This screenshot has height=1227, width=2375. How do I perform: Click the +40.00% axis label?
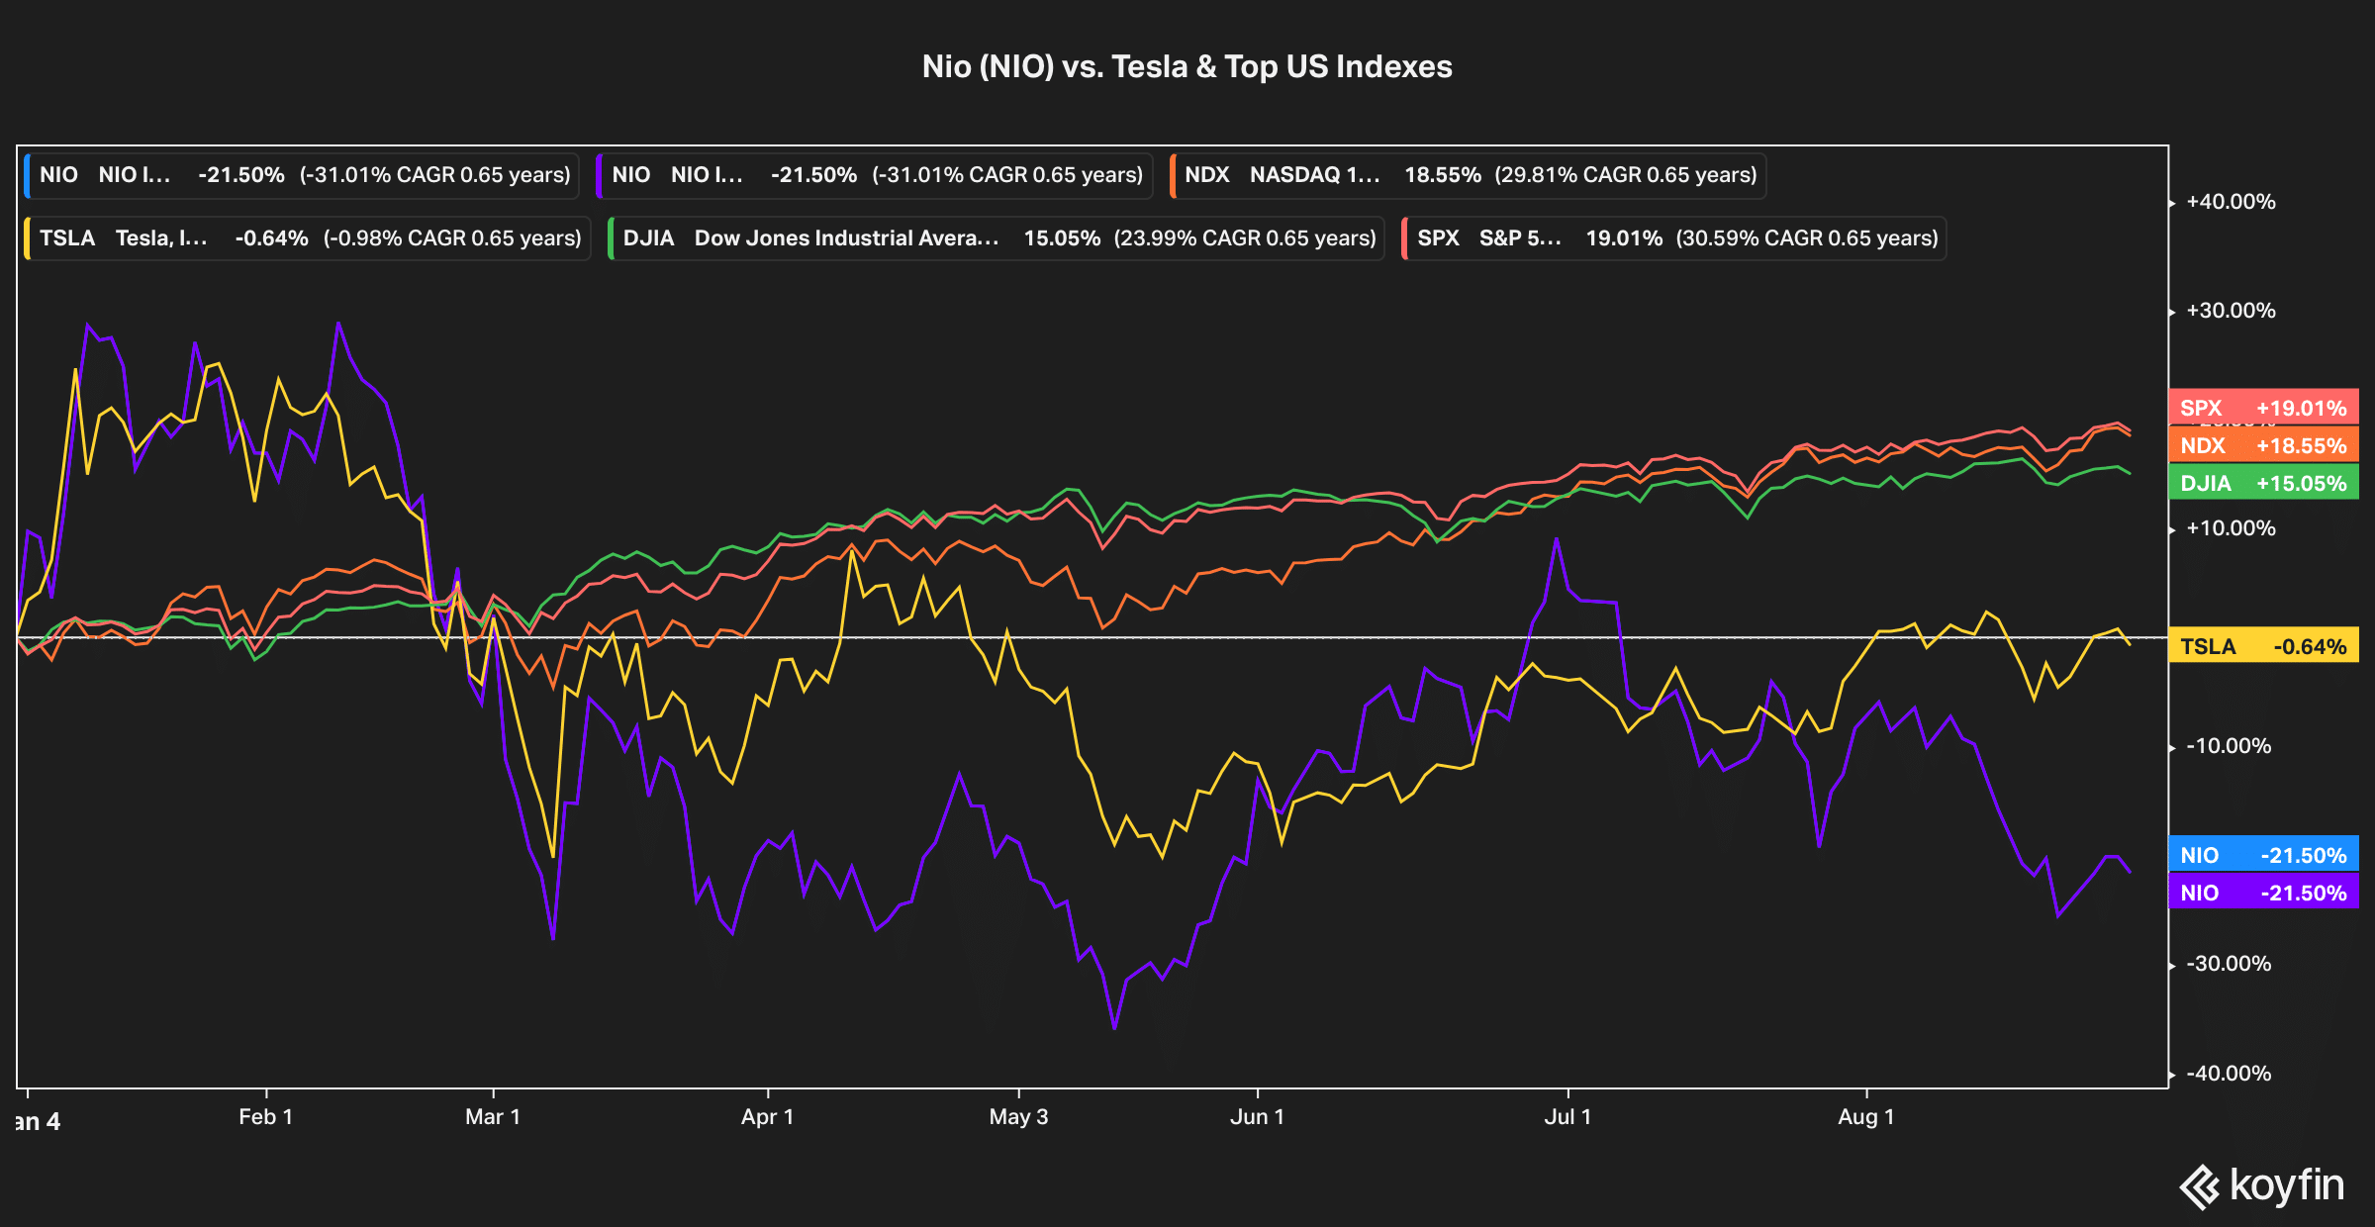pyautogui.click(x=2231, y=202)
